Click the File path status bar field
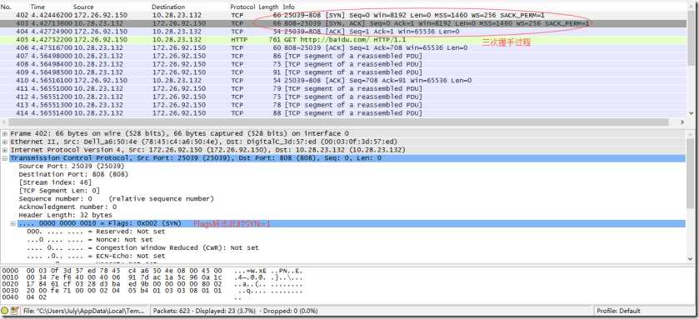 (85, 311)
